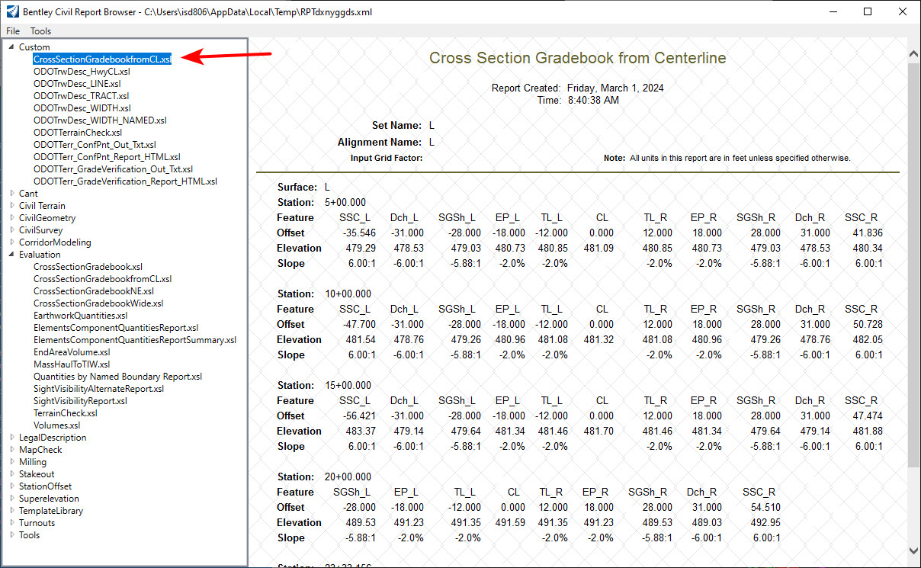This screenshot has width=921, height=568.
Task: Select Volumes.xsl under Evaluation
Action: tap(56, 425)
